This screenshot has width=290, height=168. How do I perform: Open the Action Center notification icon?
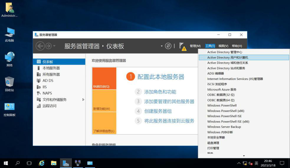click(x=282, y=163)
